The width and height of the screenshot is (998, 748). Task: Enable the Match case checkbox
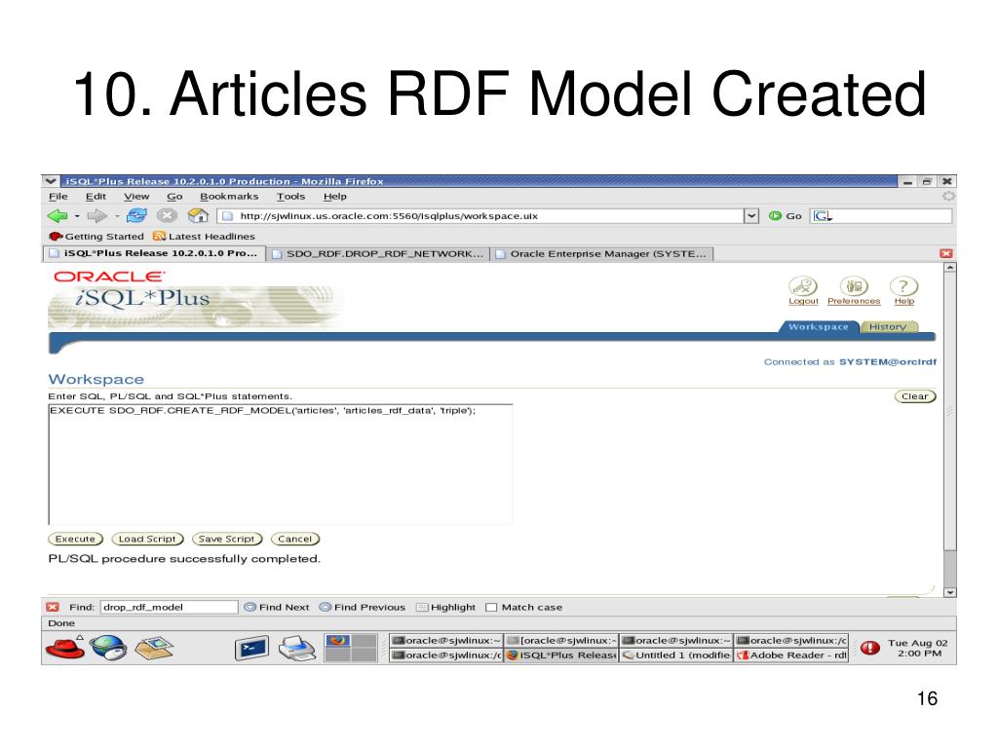[x=491, y=608]
